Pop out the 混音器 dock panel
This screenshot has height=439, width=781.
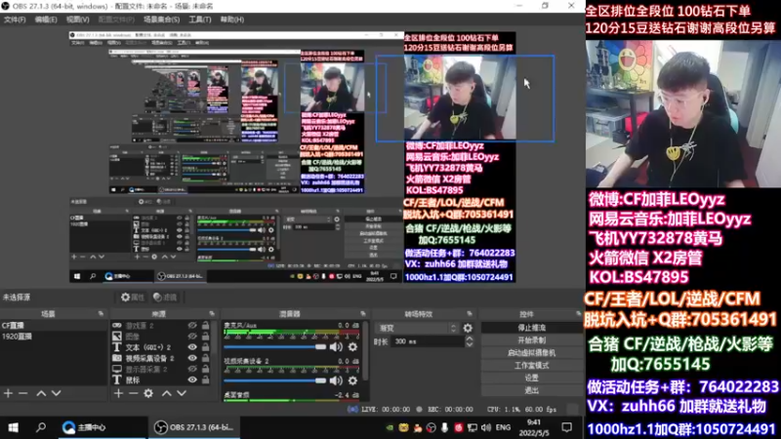click(x=363, y=313)
